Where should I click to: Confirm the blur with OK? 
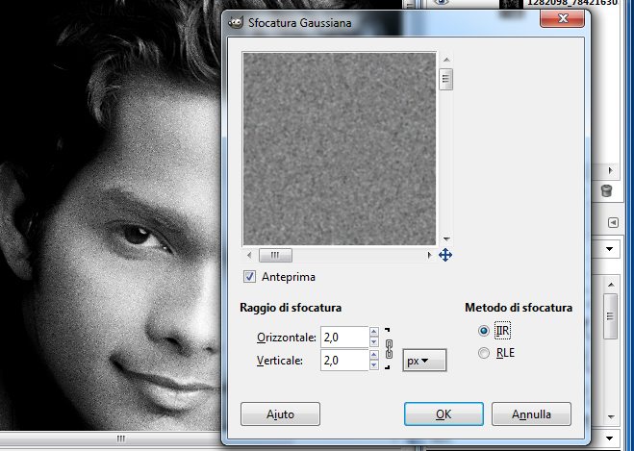coord(444,414)
